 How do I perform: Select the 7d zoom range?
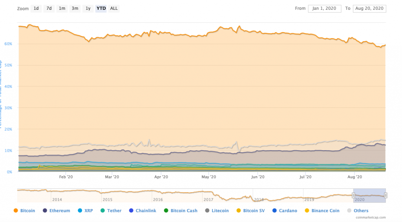point(49,9)
